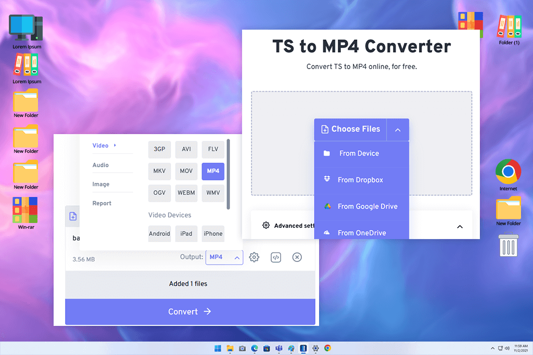Choose MOV output format
The height and width of the screenshot is (355, 533).
click(x=186, y=171)
